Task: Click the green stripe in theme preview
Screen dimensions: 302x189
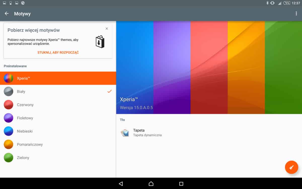Action: click(283, 68)
